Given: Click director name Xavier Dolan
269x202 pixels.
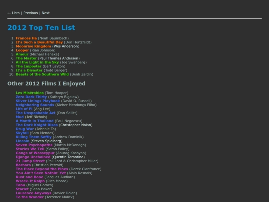Looking at the screenshot, I should pyautogui.click(x=65, y=193).
